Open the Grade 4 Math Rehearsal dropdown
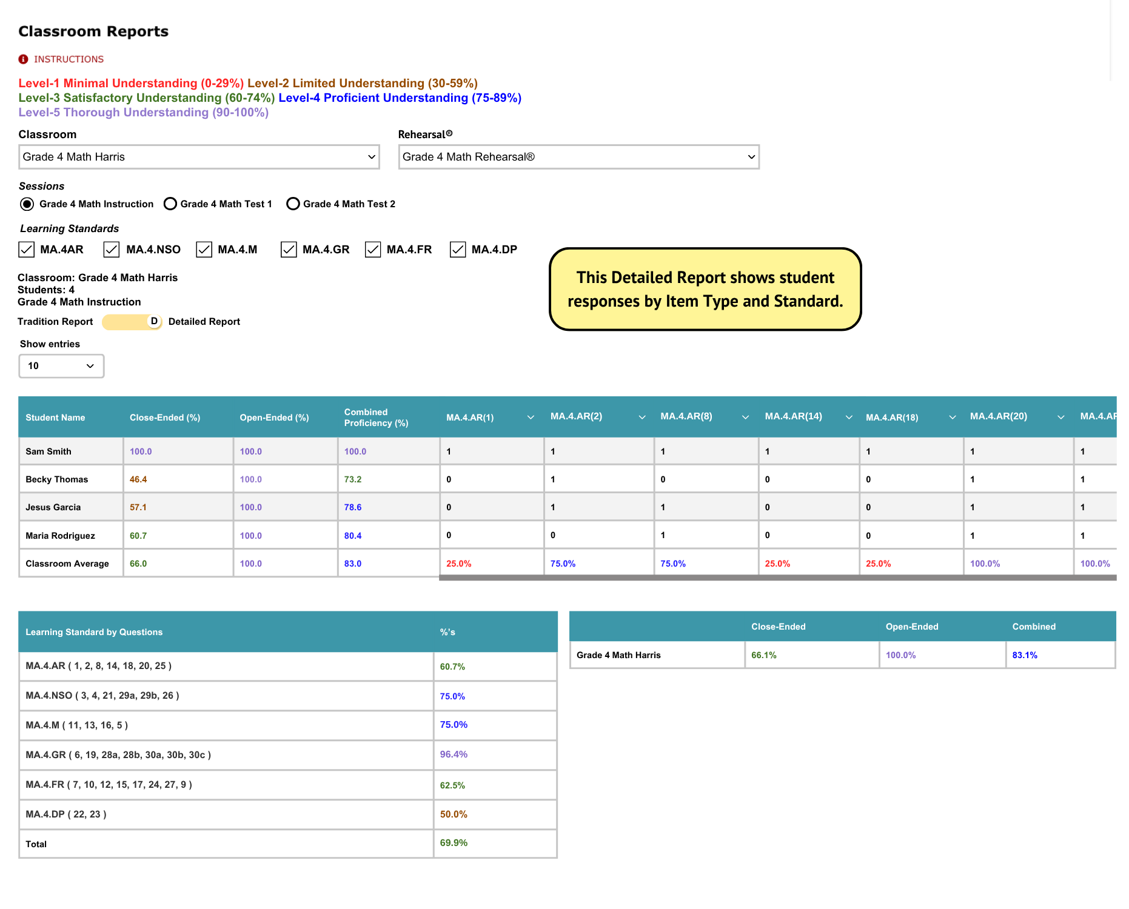Screen dimensions: 1129x909 [577, 157]
